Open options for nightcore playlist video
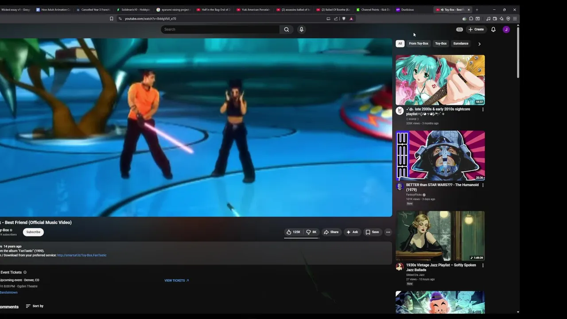 [x=483, y=109]
